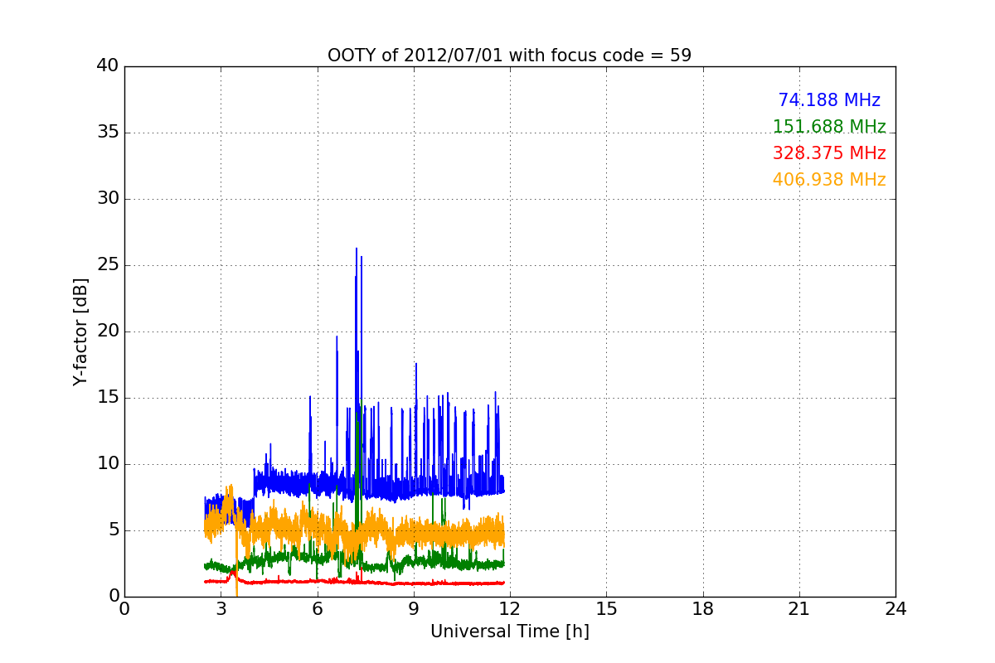Click the y-axis tick label 30
995x663 pixels.
108,199
